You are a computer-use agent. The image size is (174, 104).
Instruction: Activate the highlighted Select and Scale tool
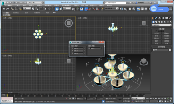57,9
